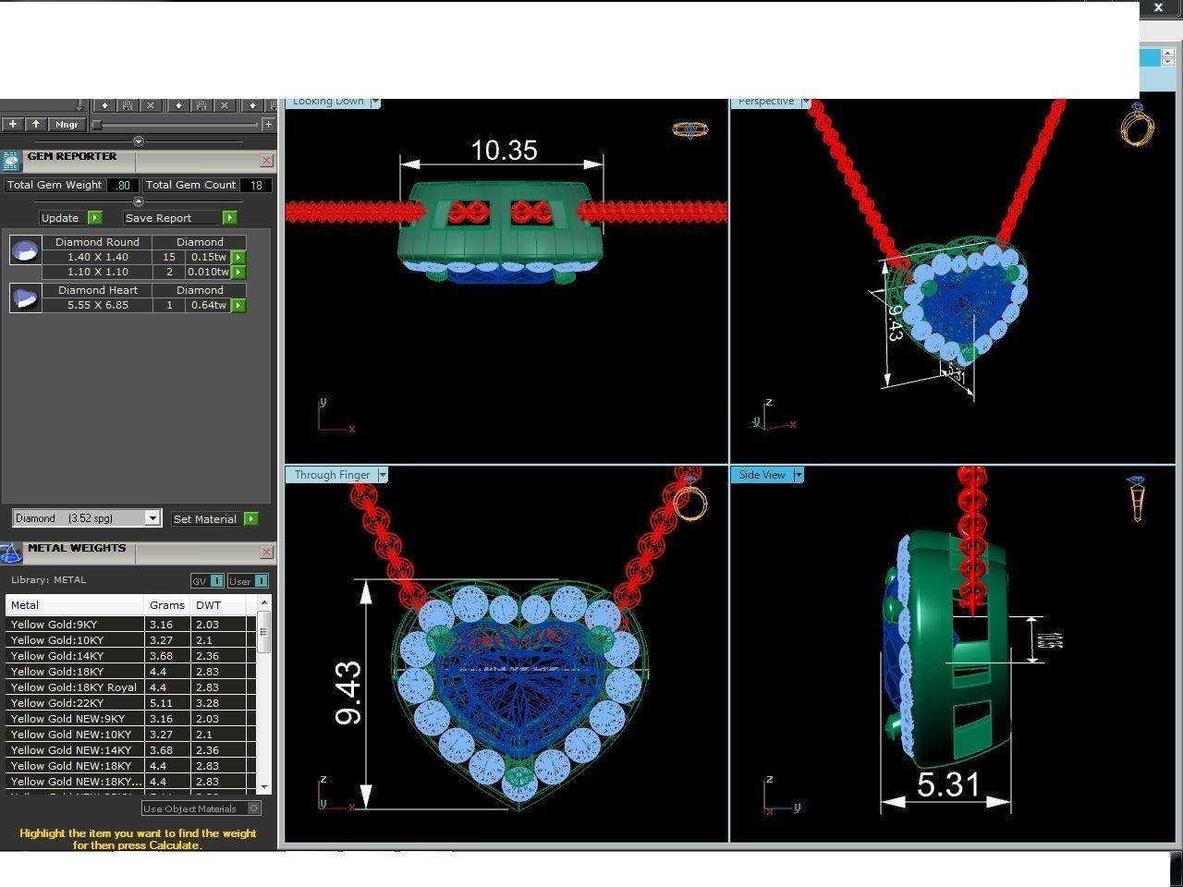Select the Yellow Gold:9KY row
1183x887 pixels.
click(131, 625)
